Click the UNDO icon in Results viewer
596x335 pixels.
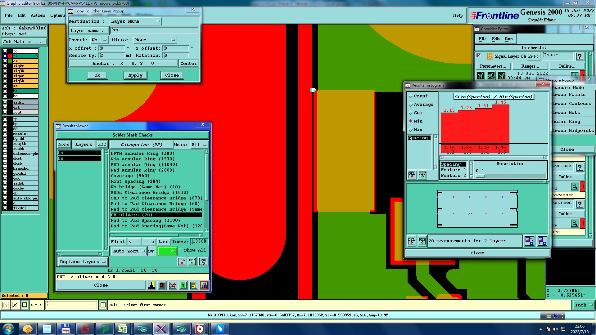(x=203, y=261)
